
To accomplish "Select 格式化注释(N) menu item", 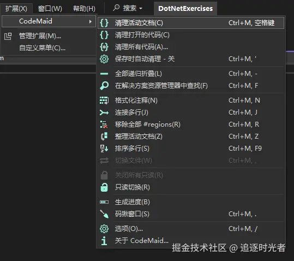I will click(x=191, y=100).
